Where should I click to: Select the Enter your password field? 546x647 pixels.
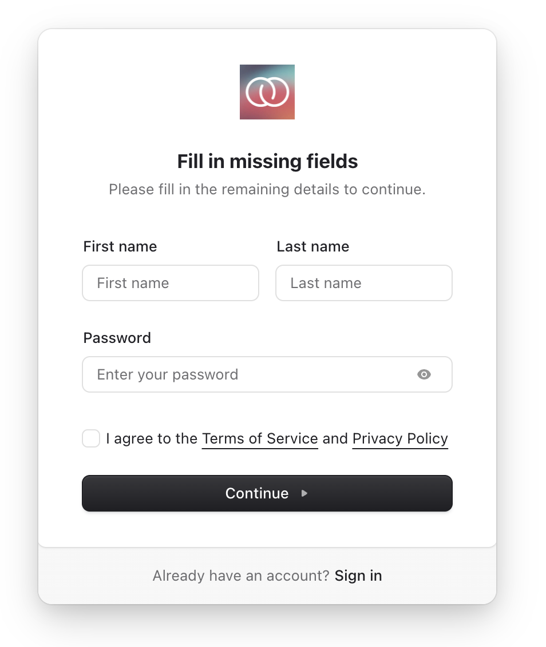click(246, 374)
